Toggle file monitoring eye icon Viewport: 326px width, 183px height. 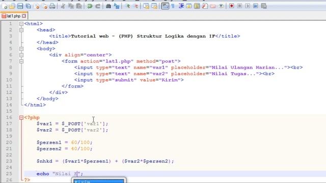tap(221, 6)
